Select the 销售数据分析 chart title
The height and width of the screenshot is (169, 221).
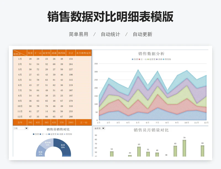click(x=151, y=53)
